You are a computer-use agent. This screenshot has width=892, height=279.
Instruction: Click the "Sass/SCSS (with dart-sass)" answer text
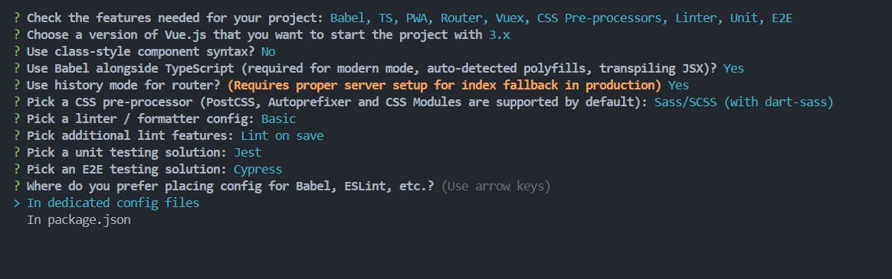[744, 102]
